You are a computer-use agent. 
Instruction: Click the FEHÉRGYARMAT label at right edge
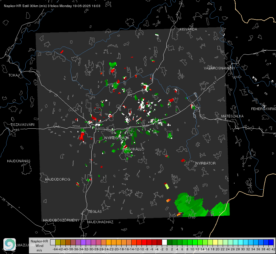tap(264, 109)
